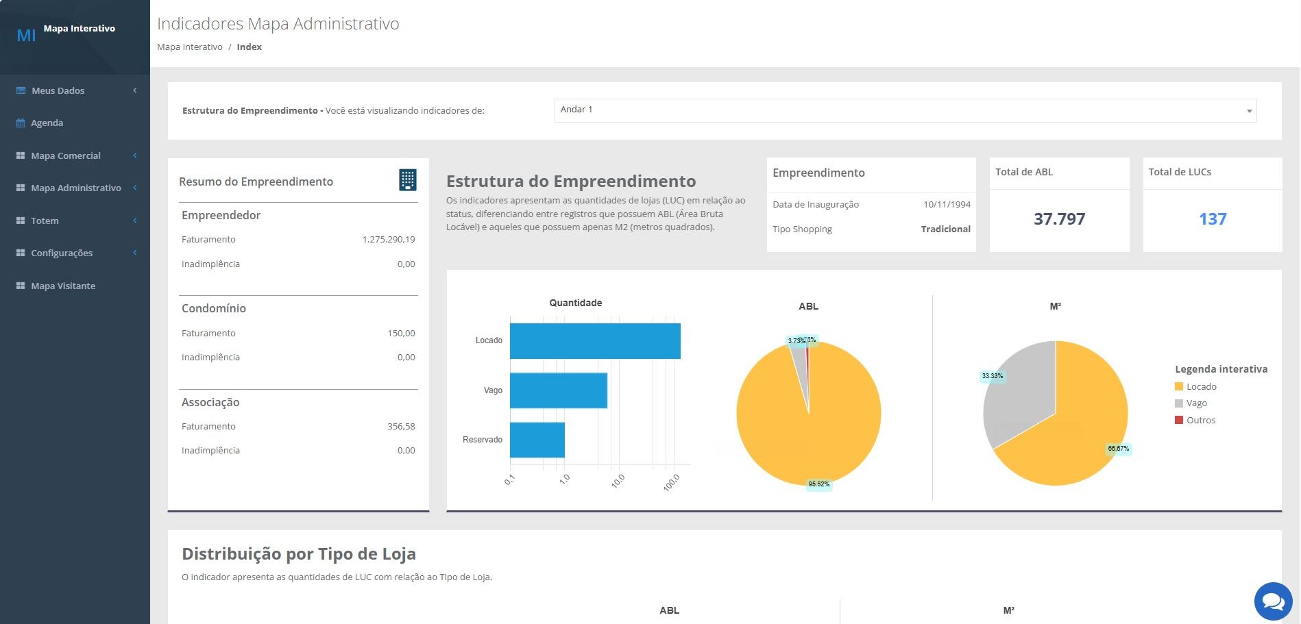
Task: Click the building icon in Resumo panel
Action: (x=407, y=180)
